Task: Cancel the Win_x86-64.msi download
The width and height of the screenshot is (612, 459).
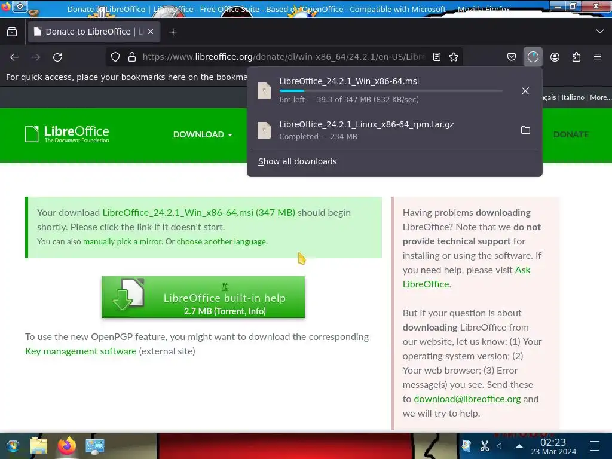Action: (525, 91)
